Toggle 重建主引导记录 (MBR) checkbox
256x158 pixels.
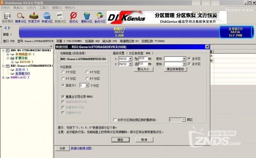[63, 97]
